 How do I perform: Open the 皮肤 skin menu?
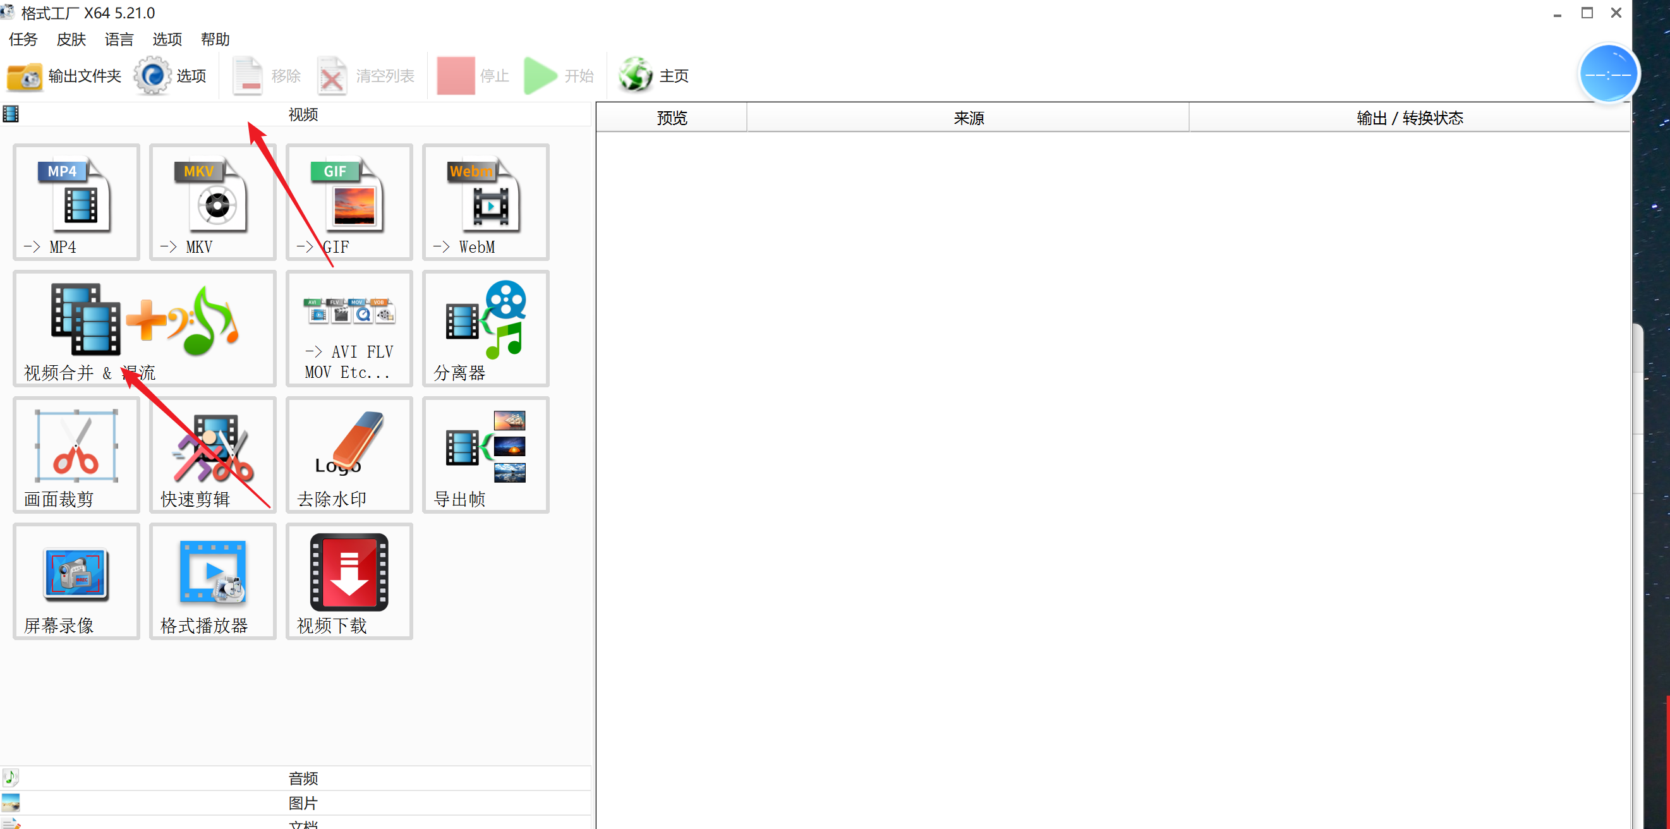[x=71, y=40]
